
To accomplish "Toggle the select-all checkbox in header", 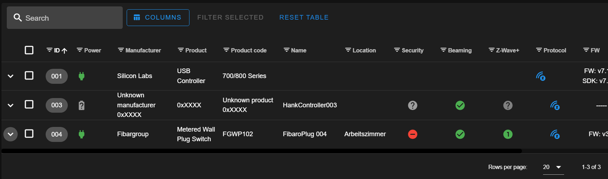I will (29, 50).
